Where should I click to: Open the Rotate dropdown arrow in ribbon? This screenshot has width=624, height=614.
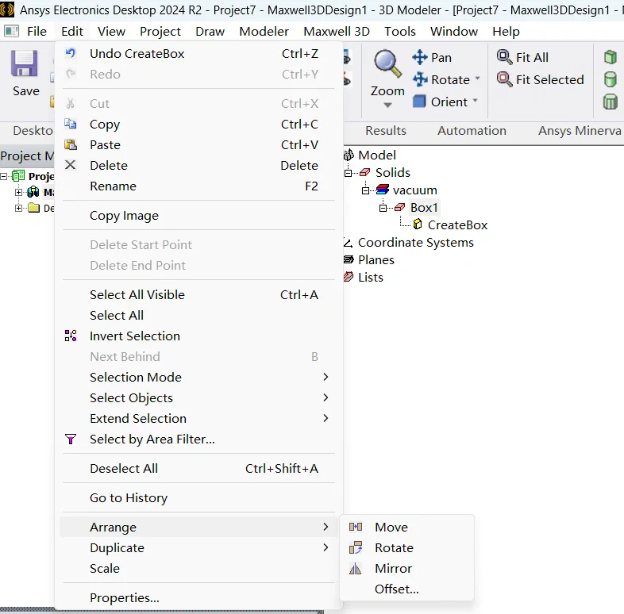477,79
